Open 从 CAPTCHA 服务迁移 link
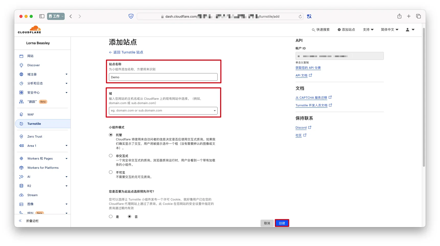The width and height of the screenshot is (440, 246). pyautogui.click(x=313, y=98)
